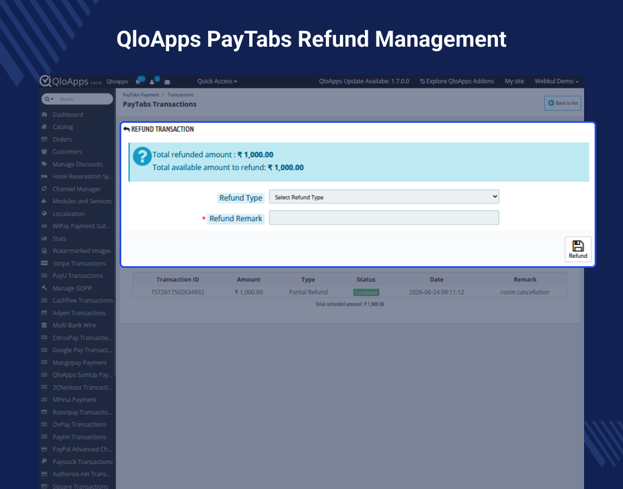Click the Partial Refund type cell
The width and height of the screenshot is (623, 489).
click(308, 292)
